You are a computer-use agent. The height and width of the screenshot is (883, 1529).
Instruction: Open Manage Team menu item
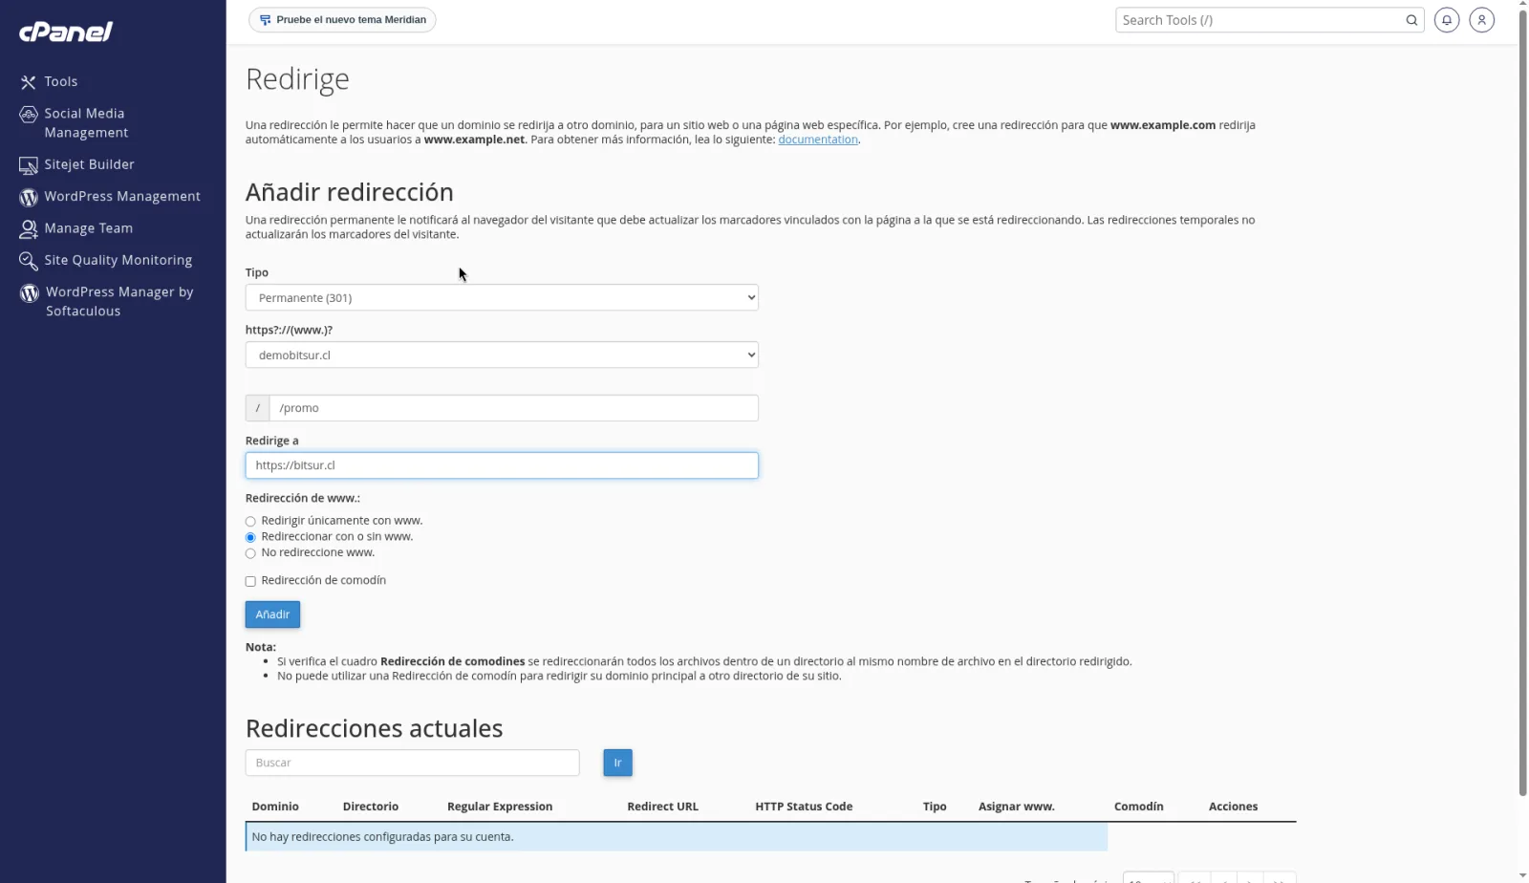tap(88, 228)
